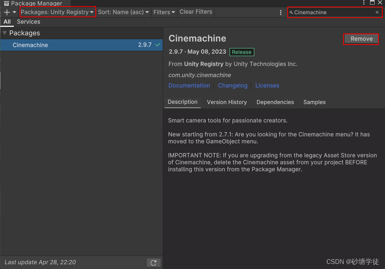Viewport: 385px width, 269px height.
Task: Select the Samples tab
Action: 314,102
